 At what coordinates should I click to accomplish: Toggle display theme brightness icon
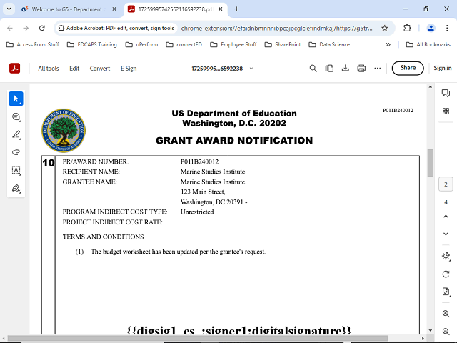coord(446,257)
